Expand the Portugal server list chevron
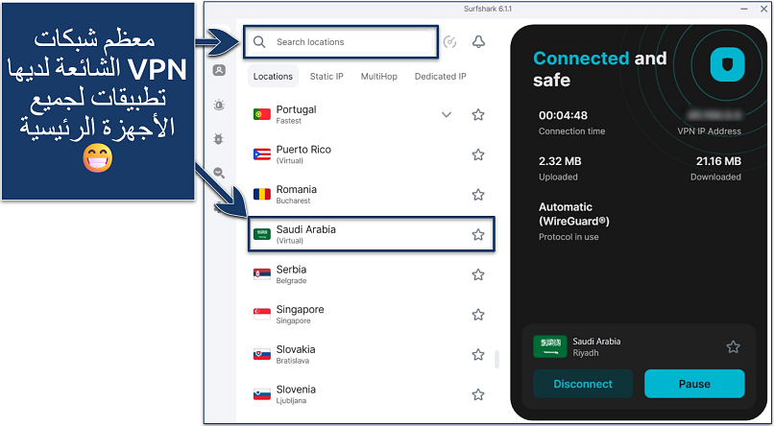The image size is (774, 426). [447, 115]
